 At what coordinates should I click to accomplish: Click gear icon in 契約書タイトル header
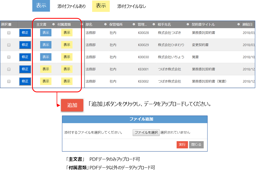tap(239, 25)
